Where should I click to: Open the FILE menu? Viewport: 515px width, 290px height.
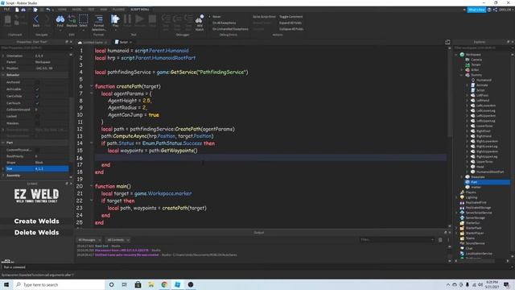coord(6,10)
